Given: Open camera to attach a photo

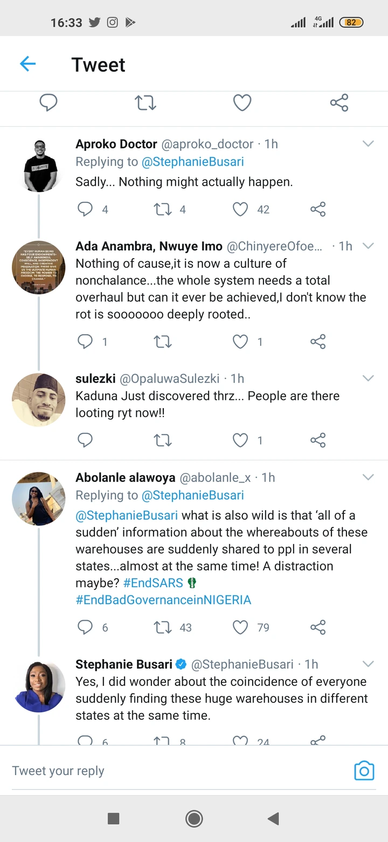Looking at the screenshot, I should click(364, 771).
